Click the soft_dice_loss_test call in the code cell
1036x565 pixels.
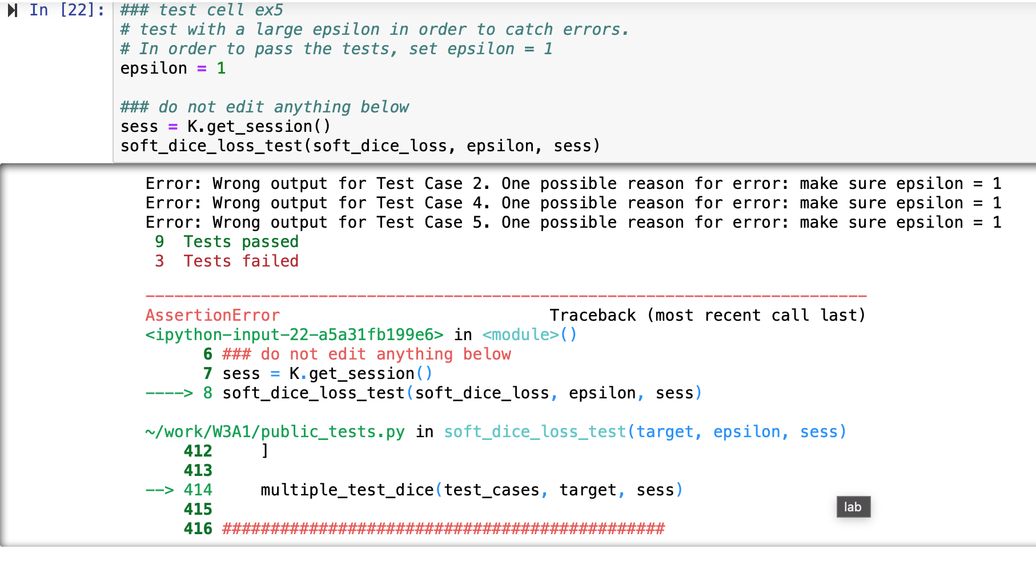360,146
